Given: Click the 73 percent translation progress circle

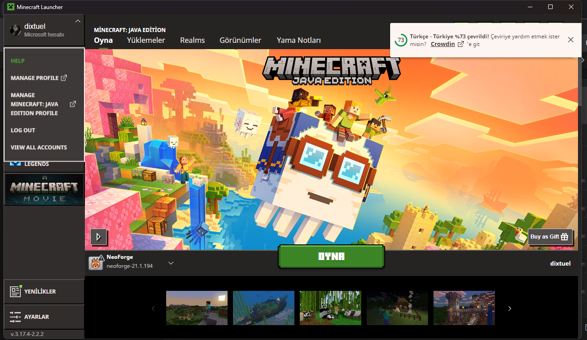Looking at the screenshot, I should point(401,40).
